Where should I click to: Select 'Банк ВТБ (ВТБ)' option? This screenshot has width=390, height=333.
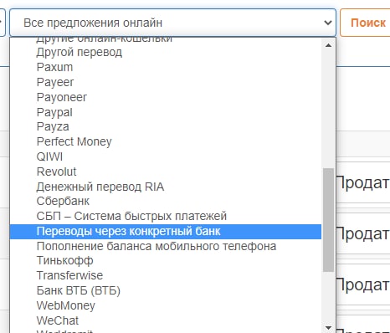click(x=166, y=290)
